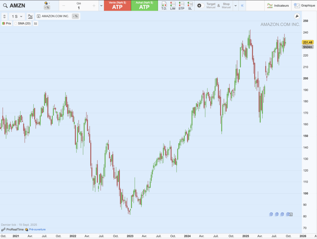This screenshot has width=317, height=239.
Task: Click the - % percentage control
Action: point(47,7)
